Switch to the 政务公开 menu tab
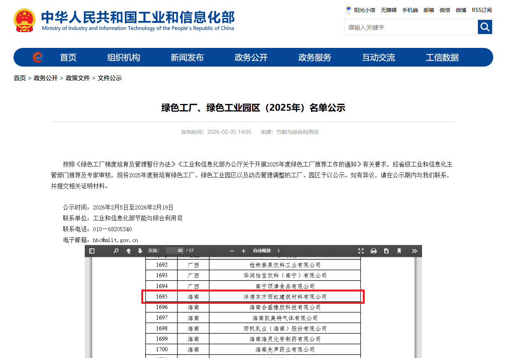The height and width of the screenshot is (358, 506). pyautogui.click(x=251, y=57)
